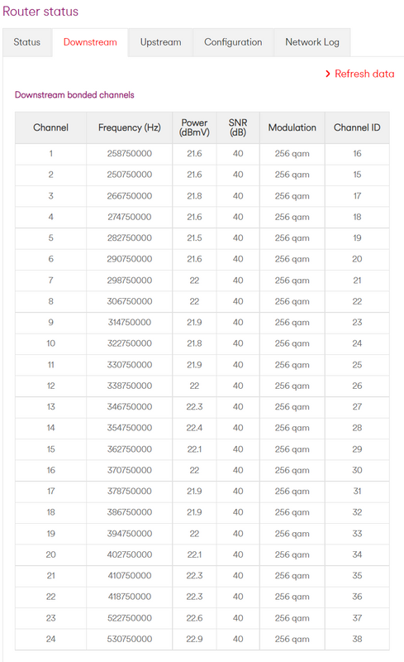The image size is (404, 662).
Task: Open the Upstream tab
Action: pos(160,42)
